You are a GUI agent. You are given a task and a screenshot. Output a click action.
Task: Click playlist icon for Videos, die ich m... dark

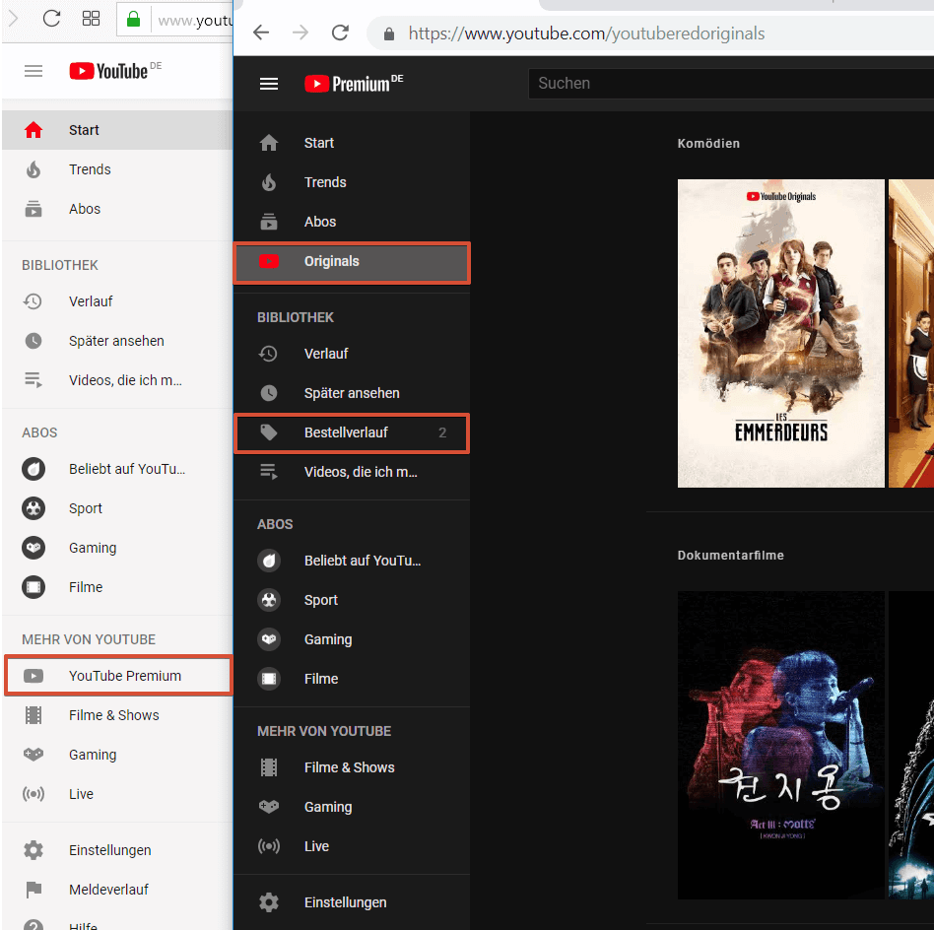(x=269, y=472)
